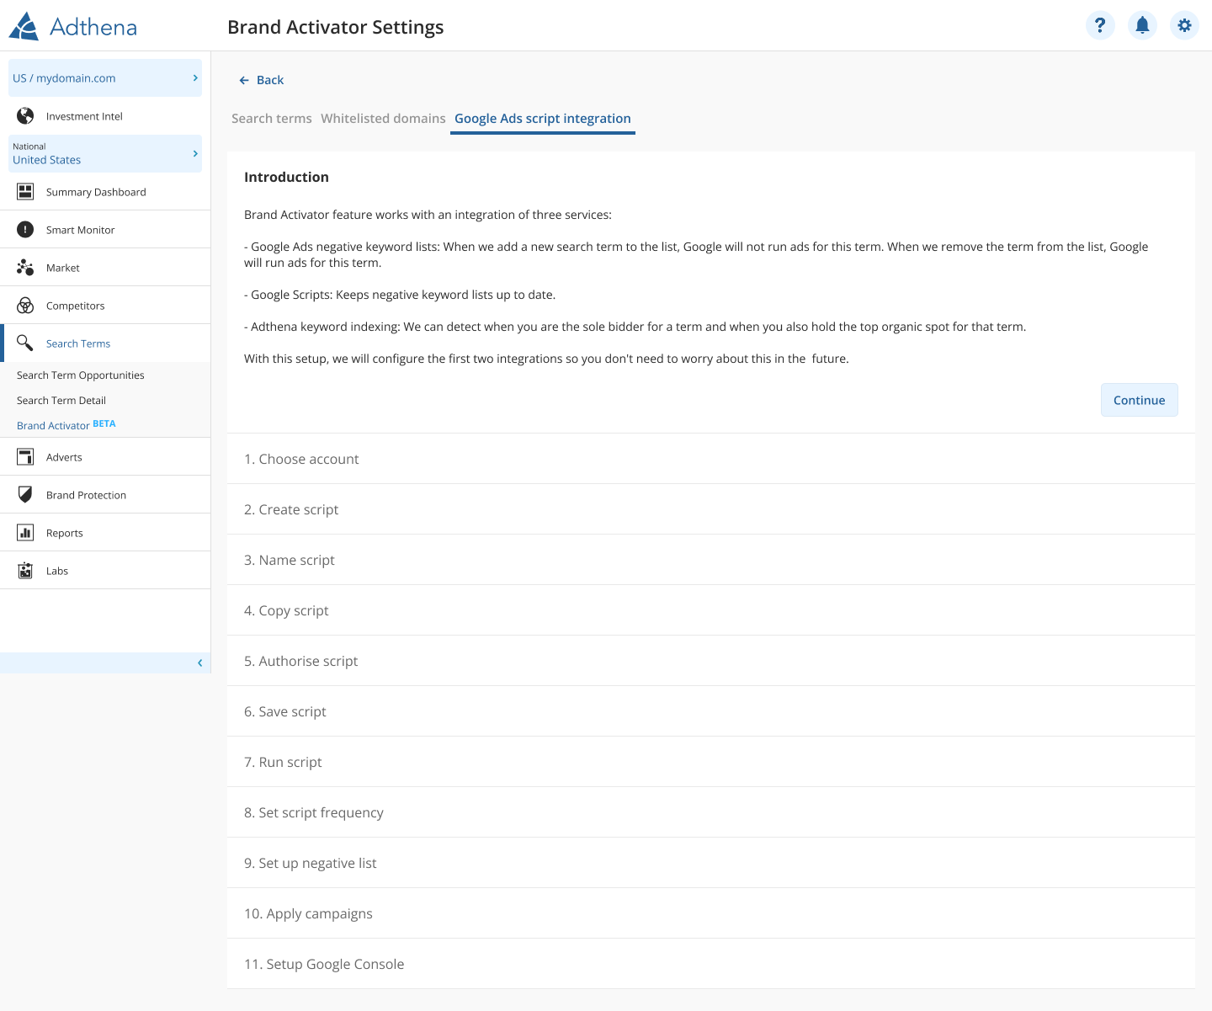Expand the 8. Set script frequency step
Image resolution: width=1212 pixels, height=1011 pixels.
313,812
